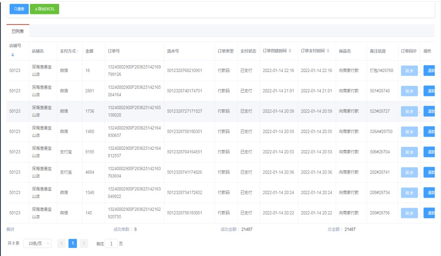The image size is (441, 256).
Task: Click the 前往 page number input field
Action: click(x=112, y=244)
